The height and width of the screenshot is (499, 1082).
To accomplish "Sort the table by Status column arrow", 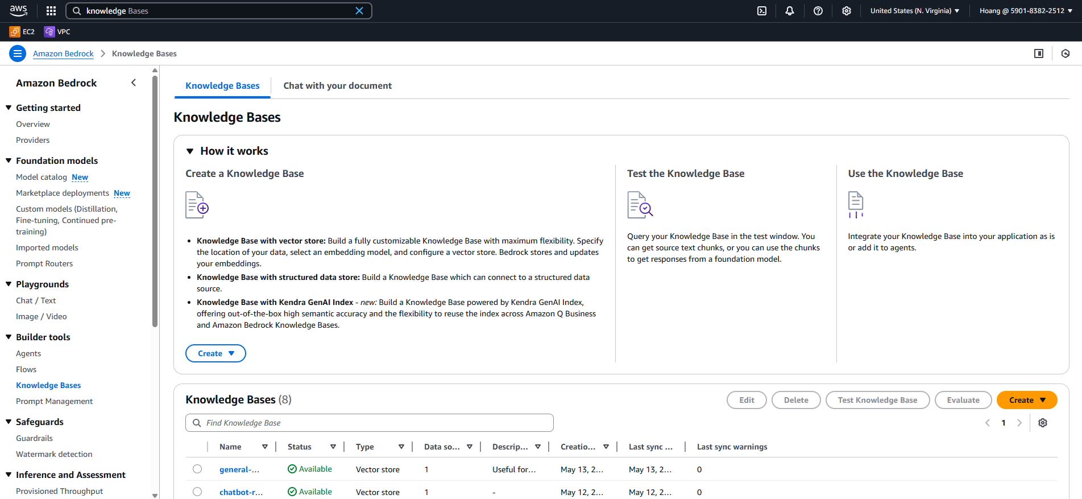I will point(333,447).
